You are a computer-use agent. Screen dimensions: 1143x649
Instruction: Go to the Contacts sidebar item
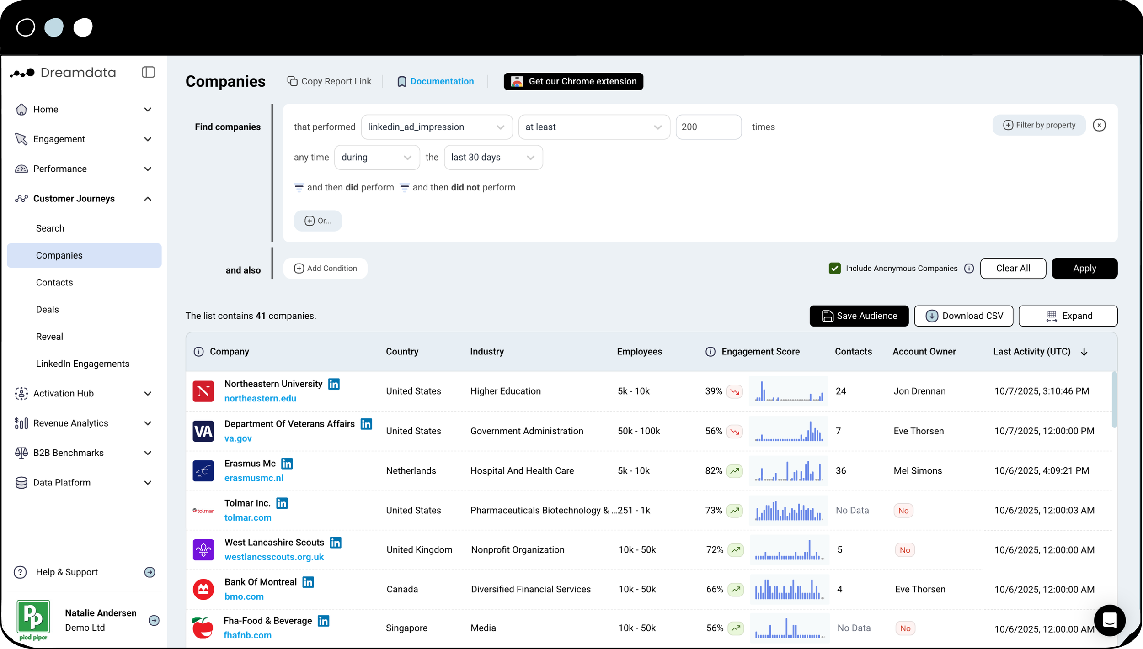coord(54,282)
